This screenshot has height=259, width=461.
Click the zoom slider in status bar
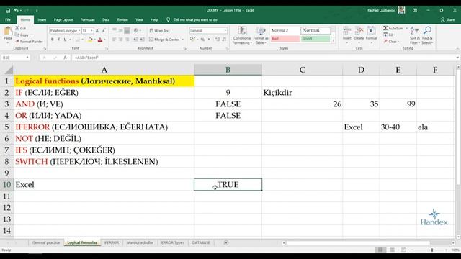432,250
